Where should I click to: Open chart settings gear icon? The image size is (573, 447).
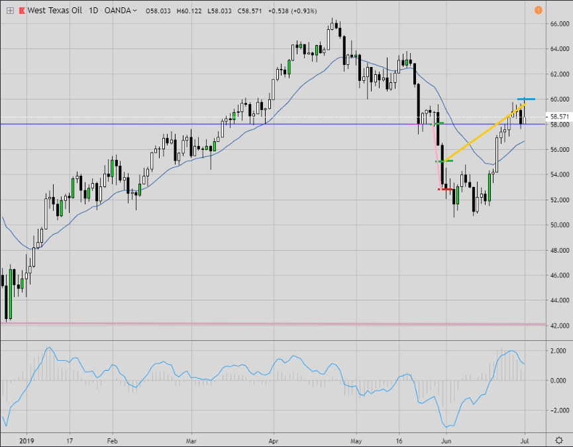click(x=558, y=440)
